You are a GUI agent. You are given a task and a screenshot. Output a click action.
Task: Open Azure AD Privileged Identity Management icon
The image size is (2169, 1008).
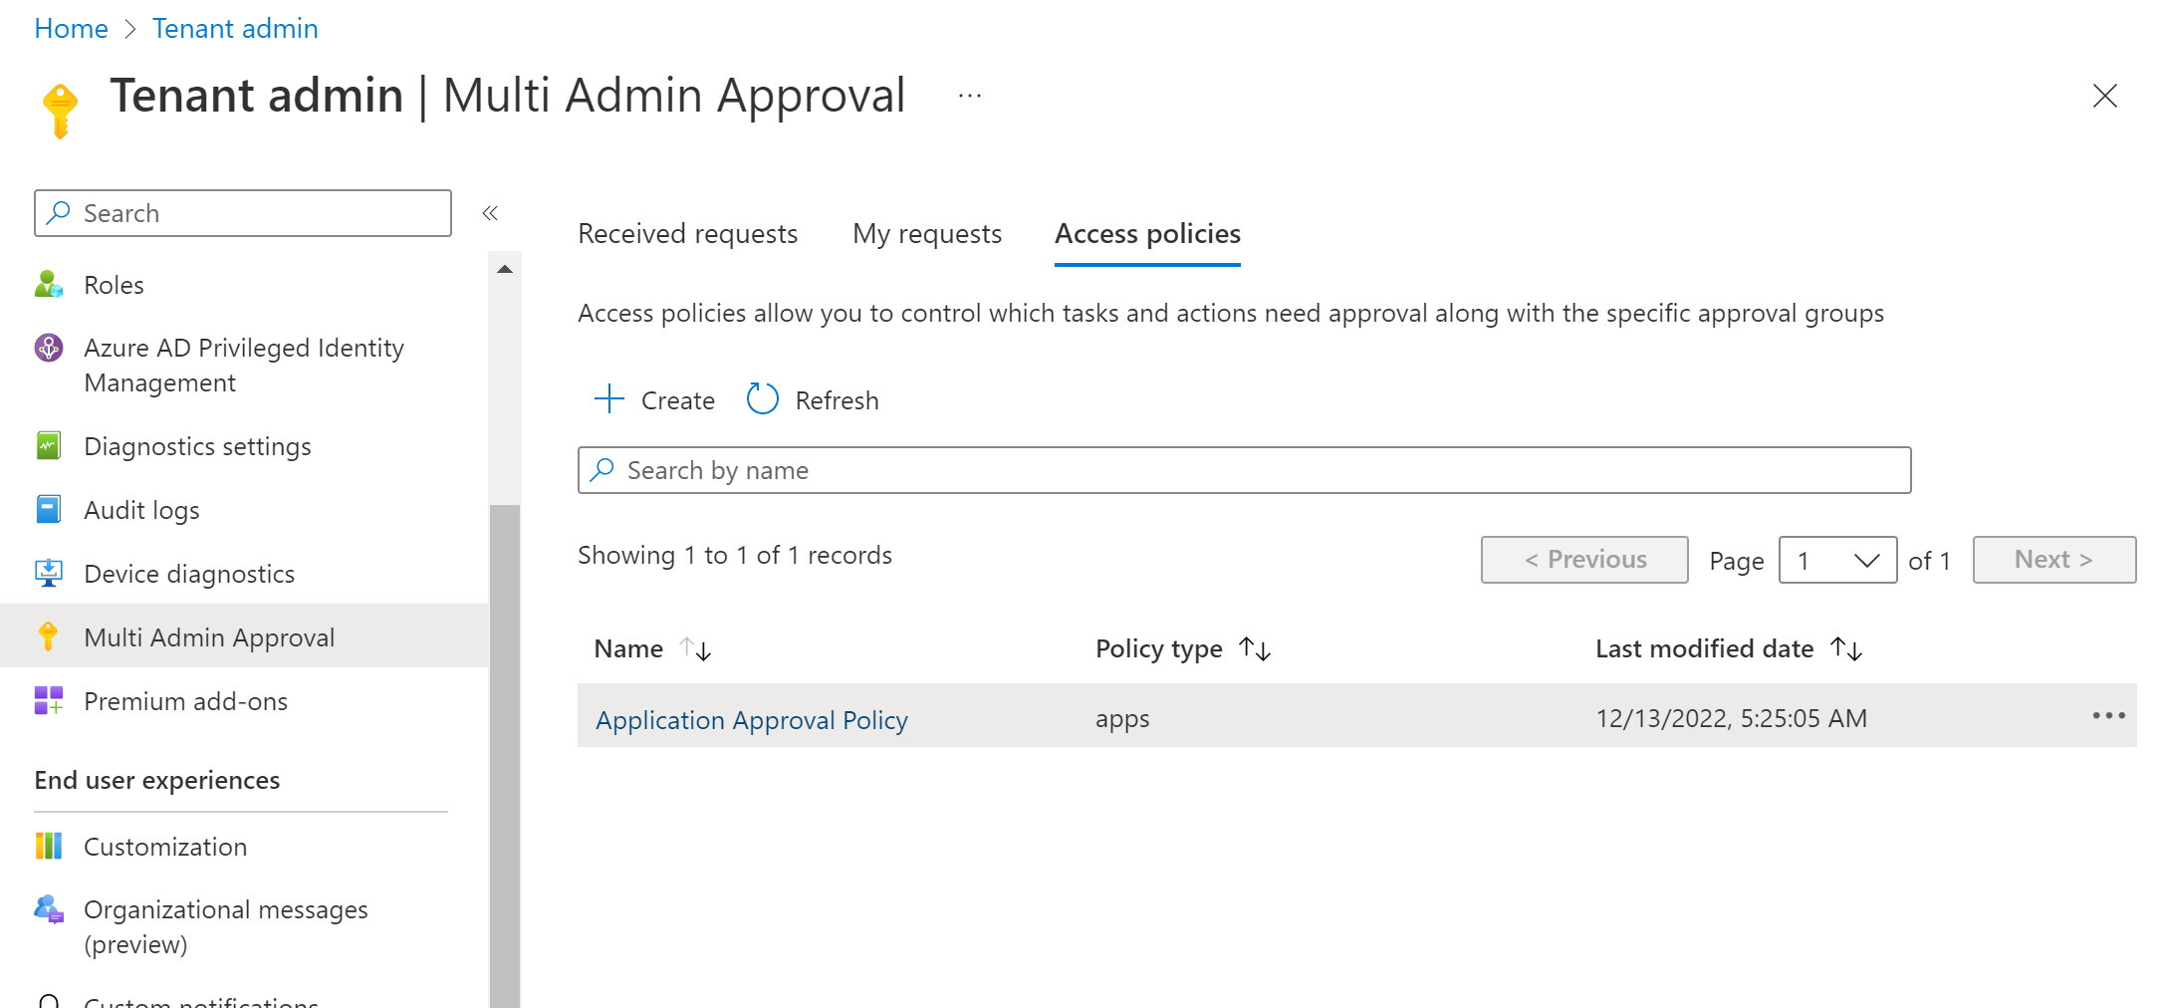(x=49, y=348)
